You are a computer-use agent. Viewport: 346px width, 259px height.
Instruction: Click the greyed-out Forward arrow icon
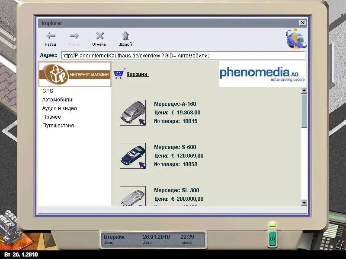pos(74,36)
